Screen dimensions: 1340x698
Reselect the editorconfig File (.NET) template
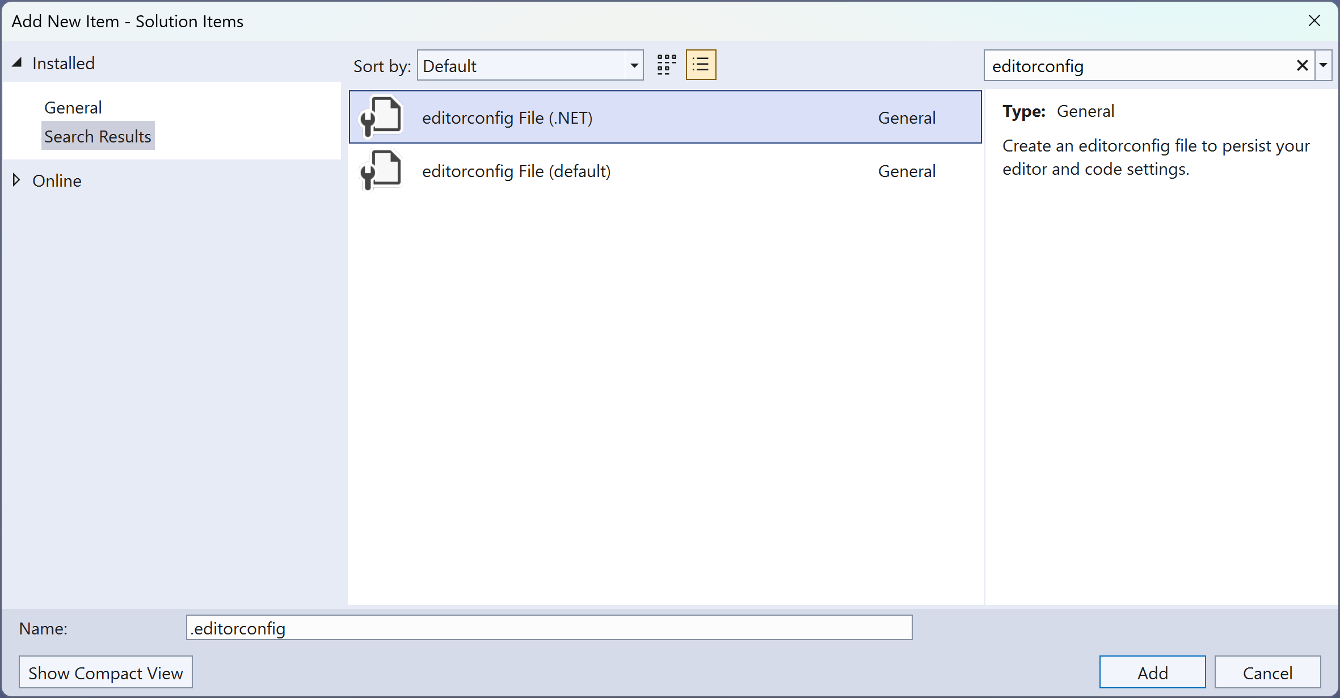pos(507,117)
